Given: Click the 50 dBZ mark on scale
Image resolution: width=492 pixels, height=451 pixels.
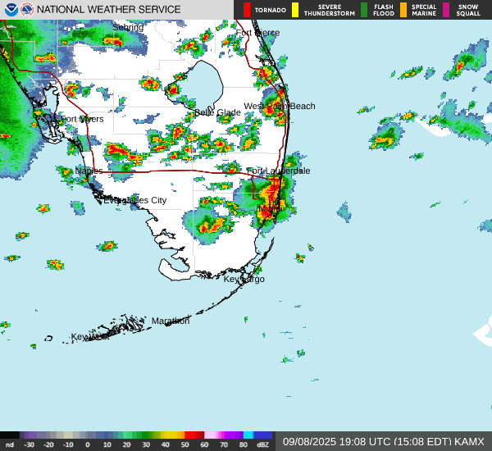Looking at the screenshot, I should (184, 444).
